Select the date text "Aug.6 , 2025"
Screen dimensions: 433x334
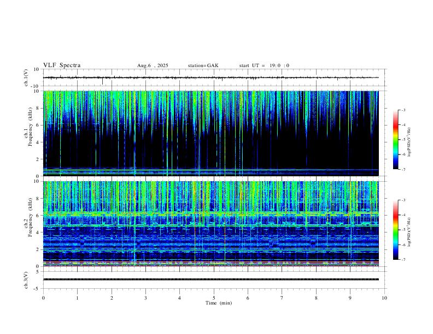click(153, 65)
